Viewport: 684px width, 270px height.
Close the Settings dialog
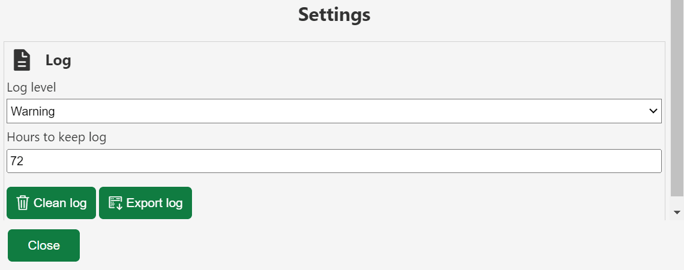click(x=44, y=245)
